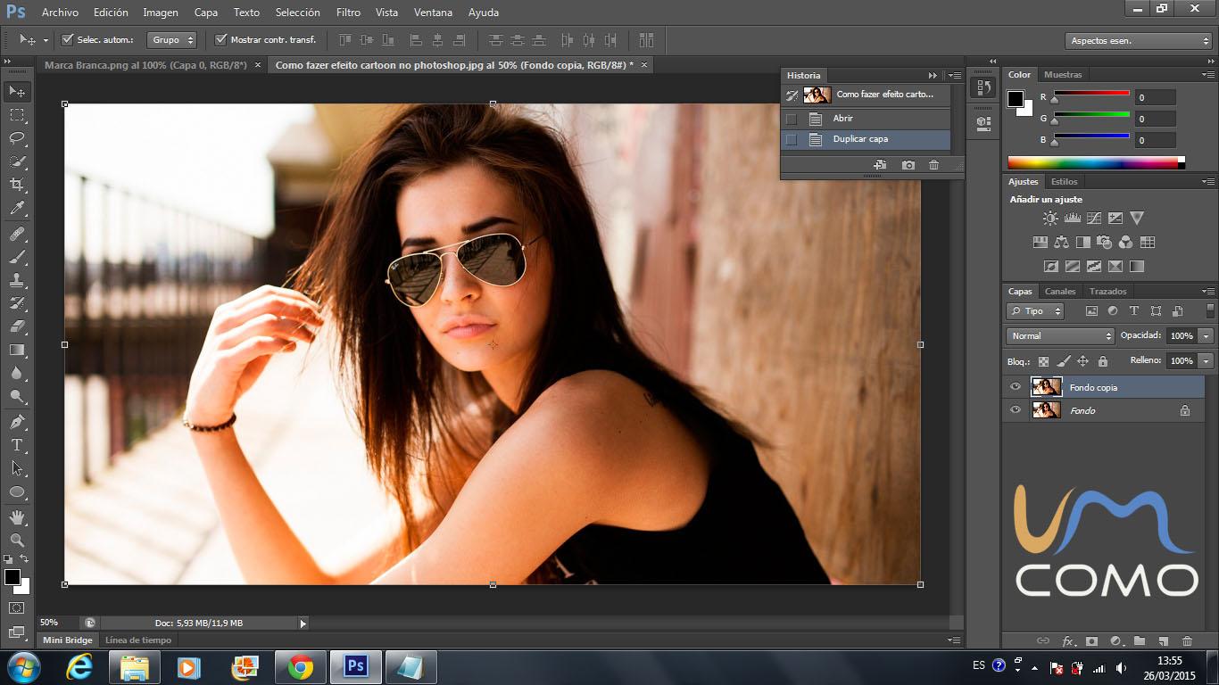Select the Zoom tool
This screenshot has height=685, width=1219.
[x=16, y=540]
